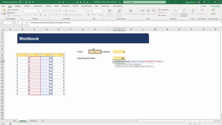222x125 pixels.
Task: Click the checkmark icon in quick access toolbar
Action: (x=74, y=2)
